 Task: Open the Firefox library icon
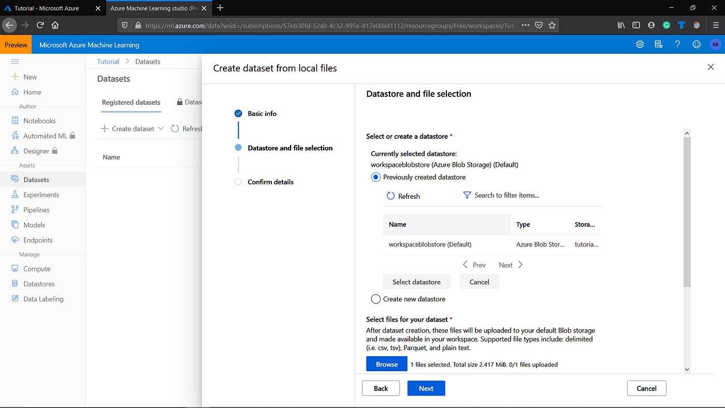pos(621,25)
